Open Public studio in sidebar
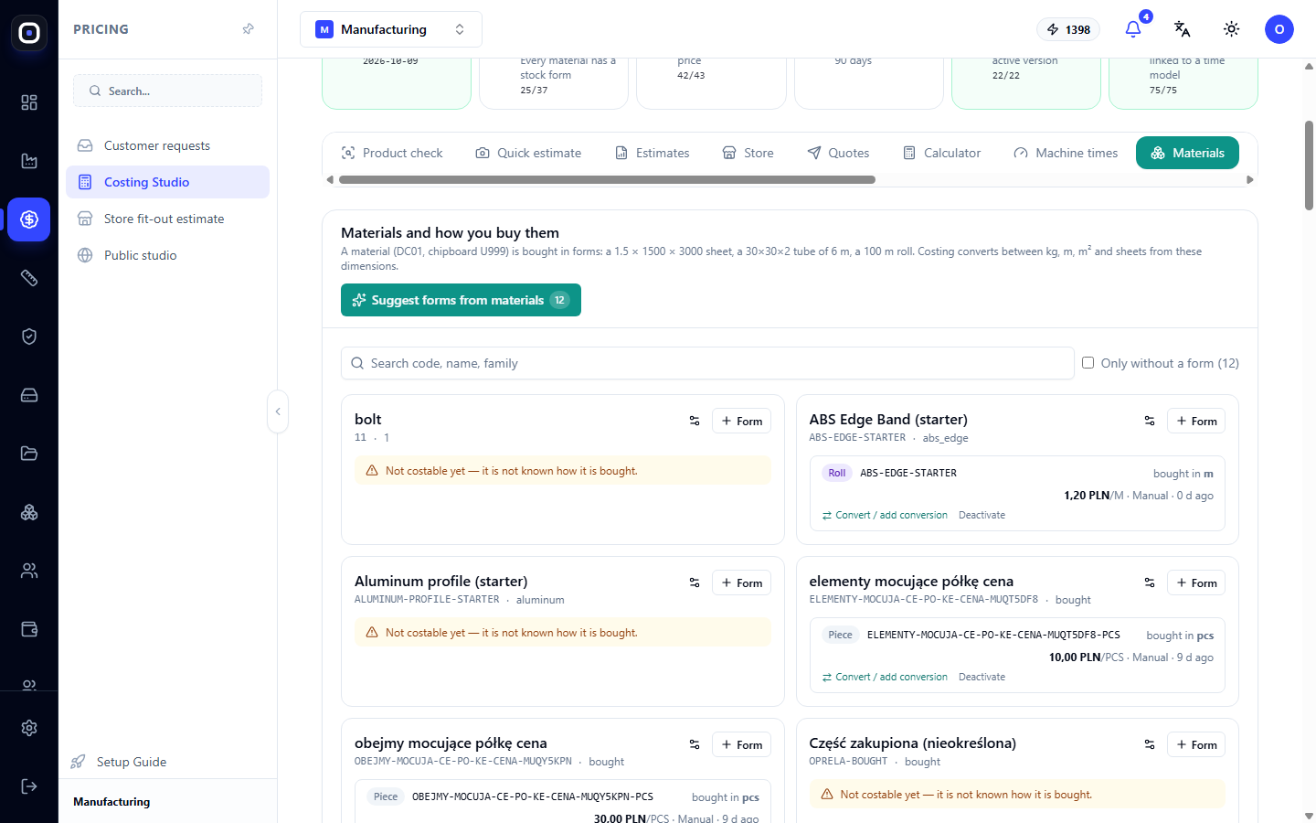1316x823 pixels. point(167,255)
